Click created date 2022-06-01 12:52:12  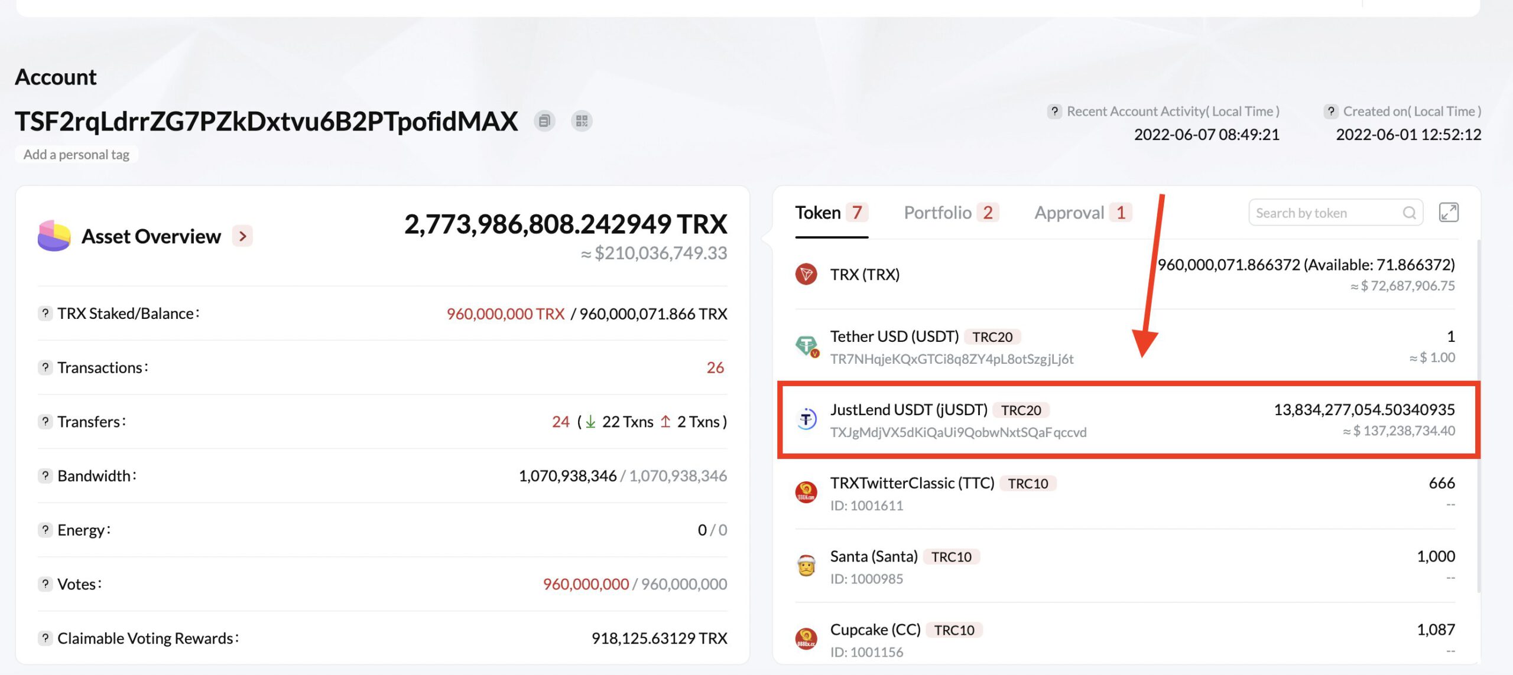point(1408,135)
